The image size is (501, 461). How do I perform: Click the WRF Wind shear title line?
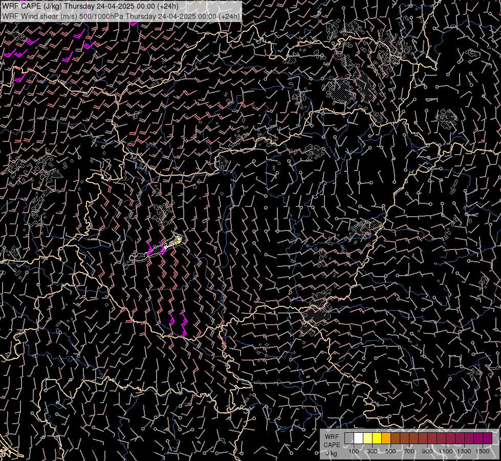[121, 16]
